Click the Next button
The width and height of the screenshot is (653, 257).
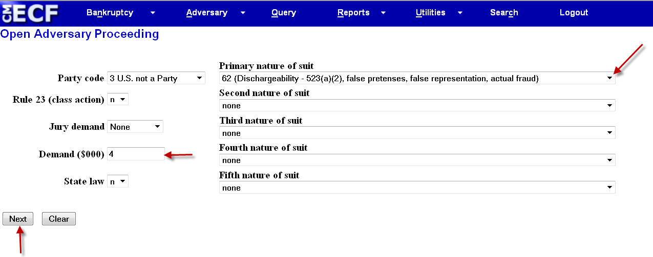18,219
